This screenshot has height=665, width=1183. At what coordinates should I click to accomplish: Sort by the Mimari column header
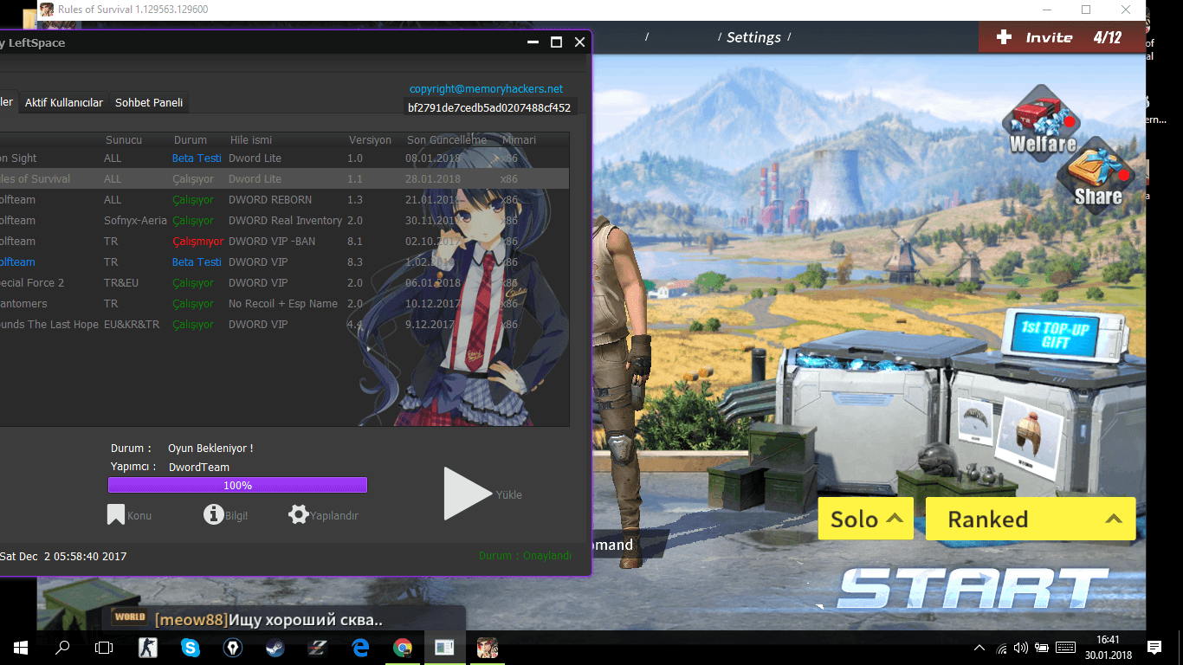(x=519, y=139)
